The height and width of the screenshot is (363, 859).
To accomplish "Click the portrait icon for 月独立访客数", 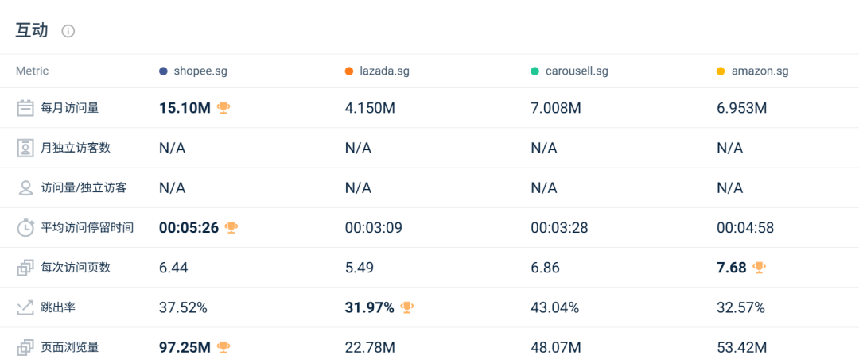I will [x=25, y=148].
